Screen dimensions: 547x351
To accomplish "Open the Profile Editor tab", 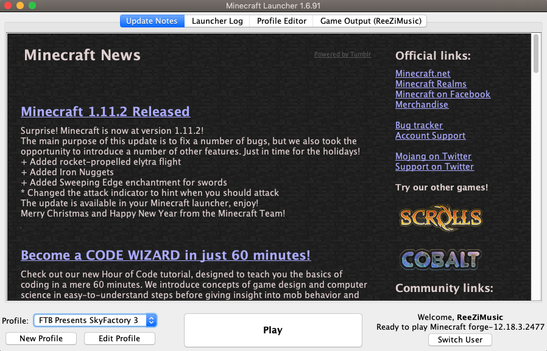I will click(281, 21).
